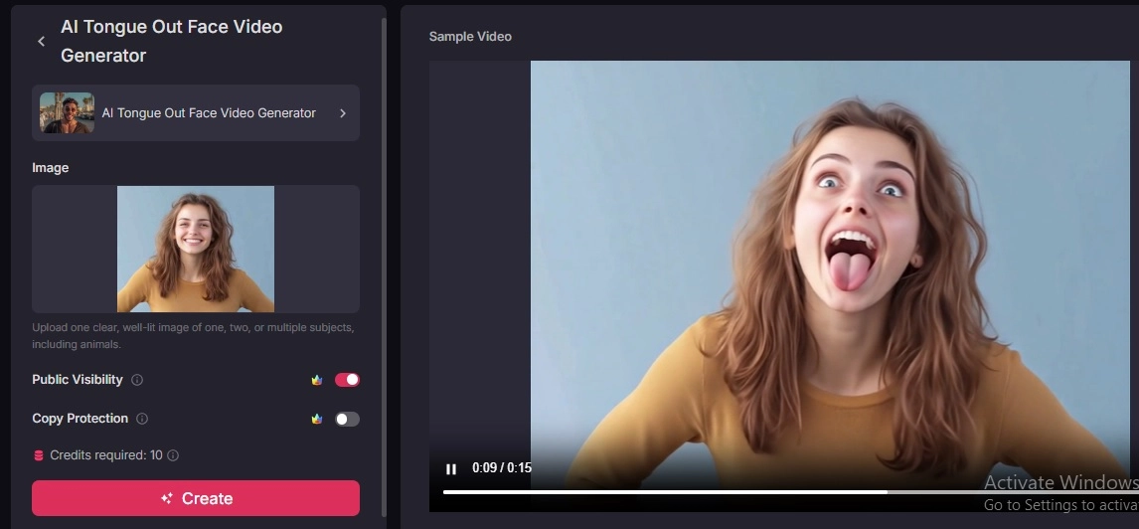Screen dimensions: 1139x529
Task: Click premium crown icon beside Copy Protection
Action: [x=317, y=419]
